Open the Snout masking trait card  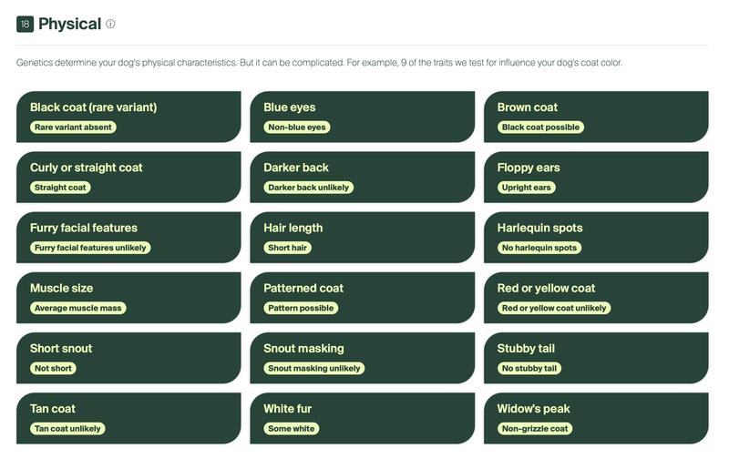(x=362, y=357)
